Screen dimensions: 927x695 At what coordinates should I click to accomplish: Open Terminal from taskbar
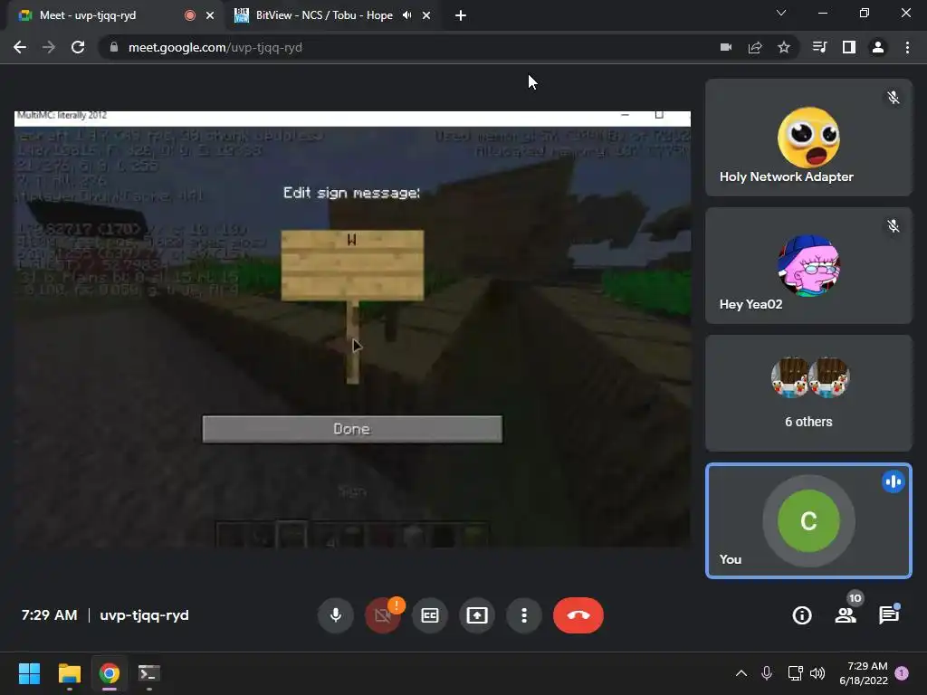coord(149,673)
